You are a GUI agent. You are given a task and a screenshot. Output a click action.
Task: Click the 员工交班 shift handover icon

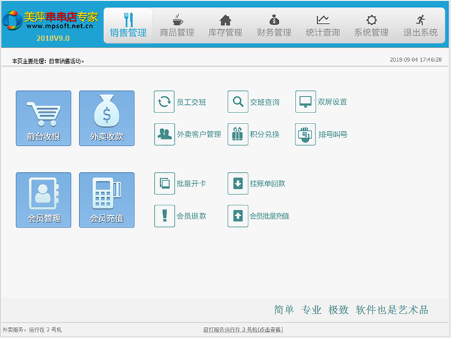(x=164, y=102)
